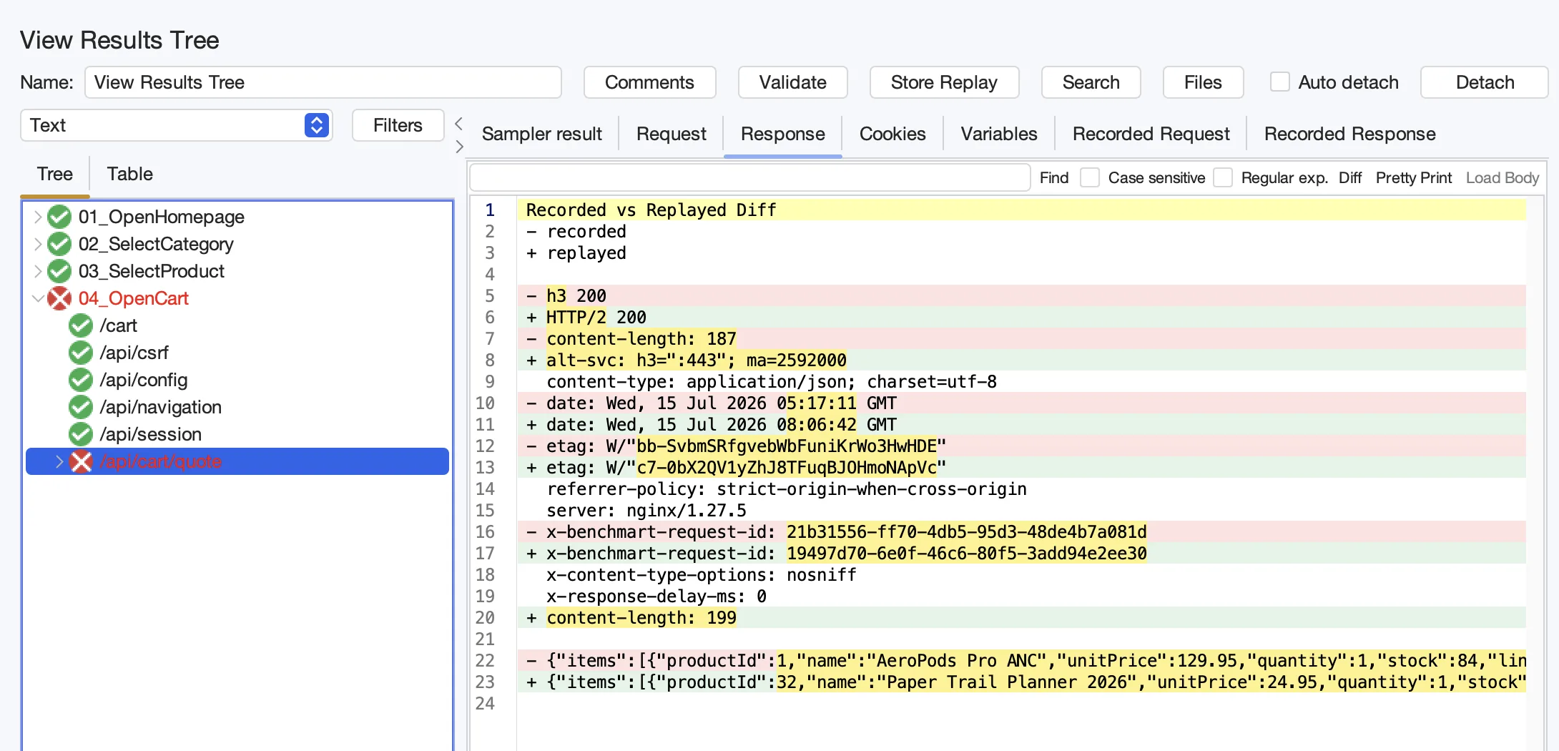Click the Detach button
The image size is (1559, 751).
tap(1485, 82)
